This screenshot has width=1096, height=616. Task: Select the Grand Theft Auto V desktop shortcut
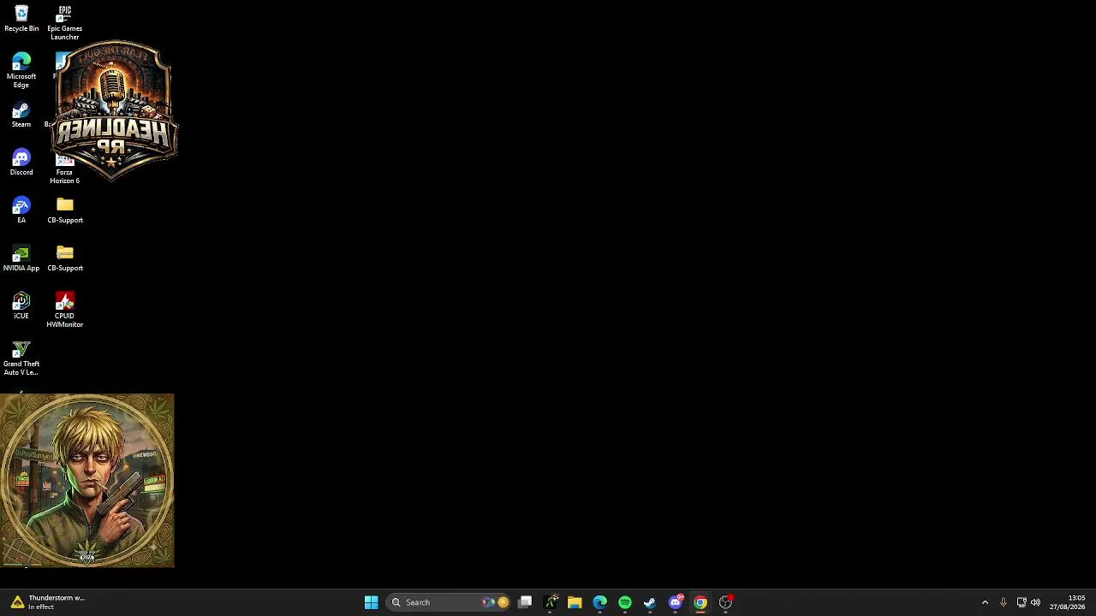tap(21, 358)
